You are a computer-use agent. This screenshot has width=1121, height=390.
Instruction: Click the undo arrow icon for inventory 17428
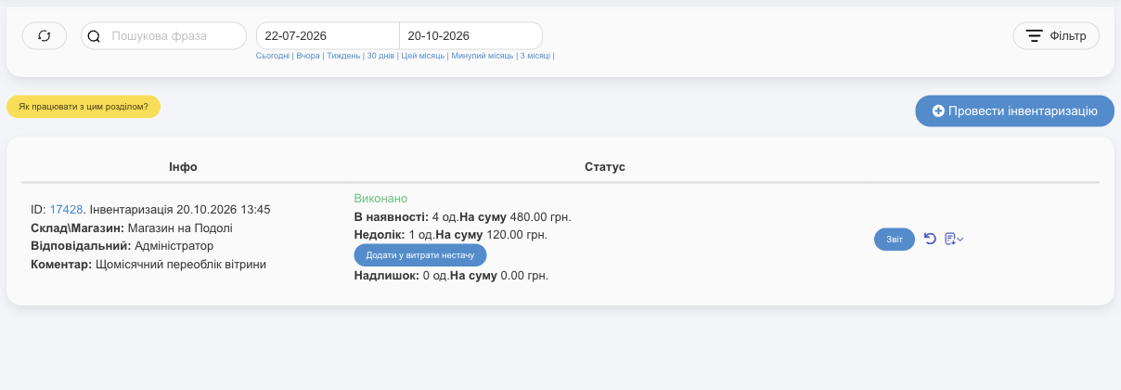coord(931,240)
